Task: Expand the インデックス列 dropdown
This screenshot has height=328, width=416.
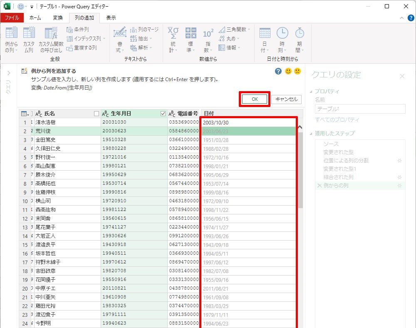Action: (x=104, y=39)
